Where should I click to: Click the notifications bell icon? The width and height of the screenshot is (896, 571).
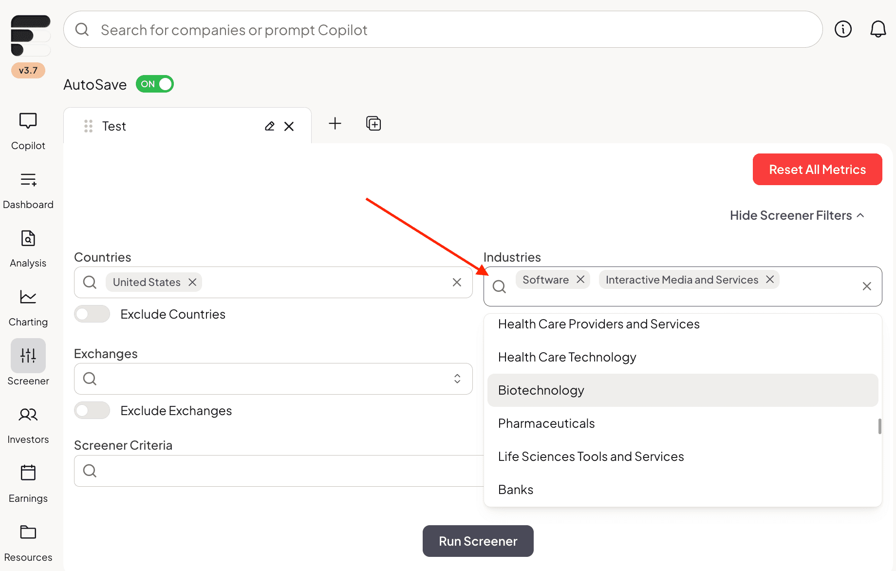[878, 29]
